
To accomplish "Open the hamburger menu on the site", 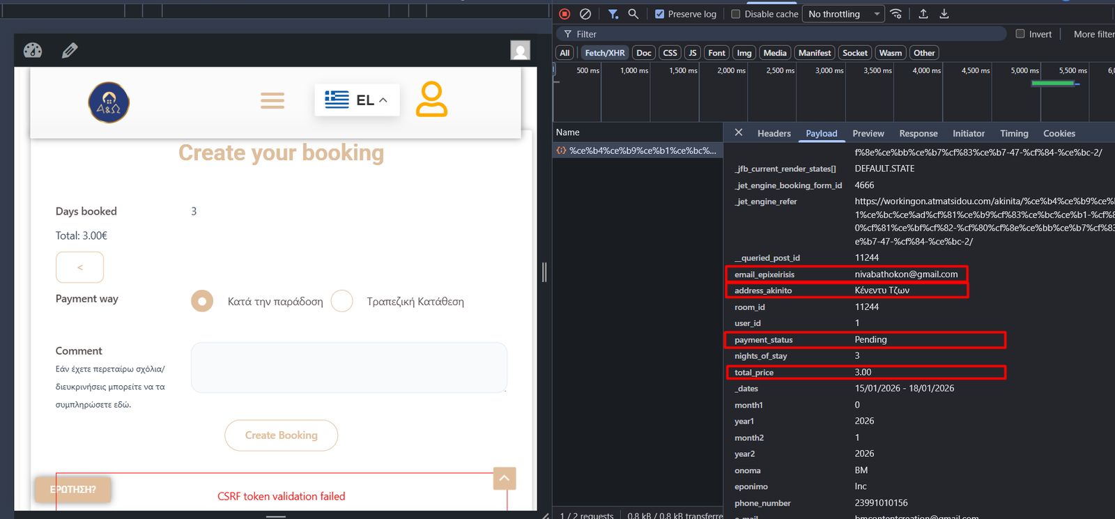I will pos(272,101).
